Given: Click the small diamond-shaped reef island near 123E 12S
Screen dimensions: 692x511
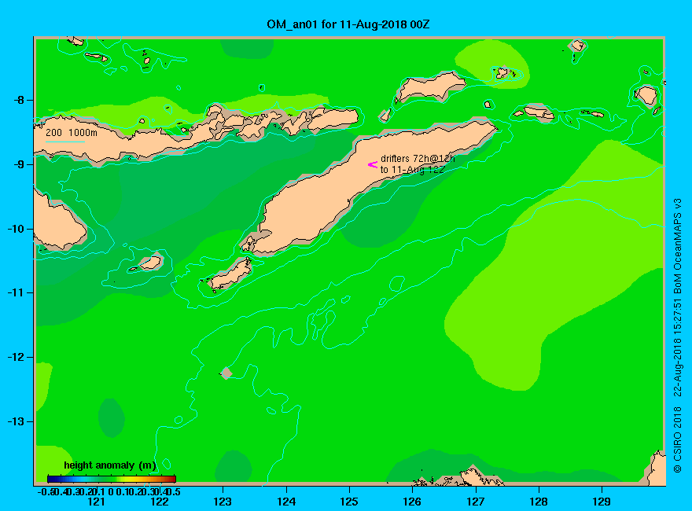Looking at the screenshot, I should (x=226, y=373).
